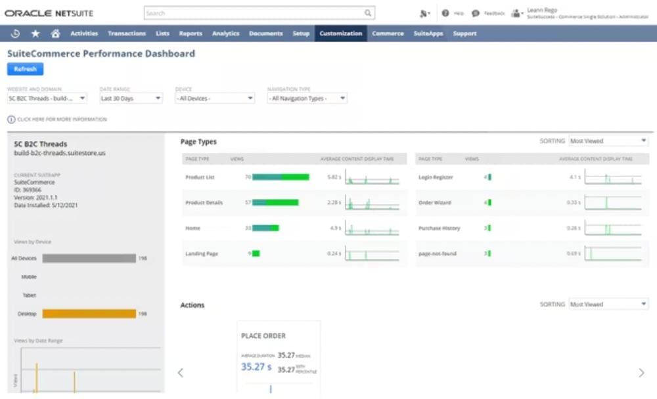Click build-b2c-threads.suitestore.us domain text
This screenshot has width=657, height=399.
click(60, 154)
